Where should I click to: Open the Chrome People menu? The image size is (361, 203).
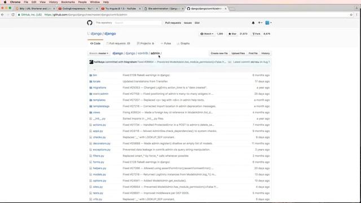point(82,2)
